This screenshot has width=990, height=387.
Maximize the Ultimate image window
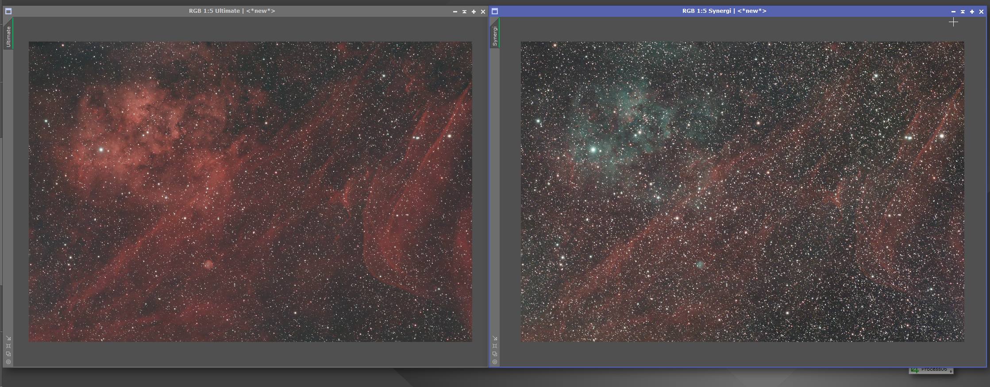point(474,11)
